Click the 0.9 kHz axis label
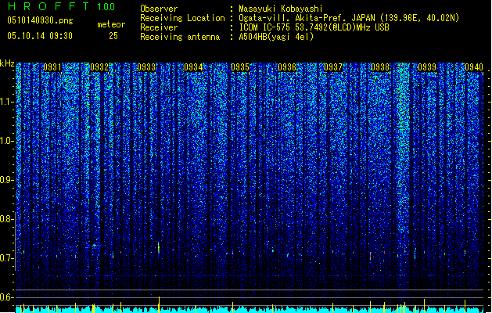This screenshot has height=313, width=492. 7,180
